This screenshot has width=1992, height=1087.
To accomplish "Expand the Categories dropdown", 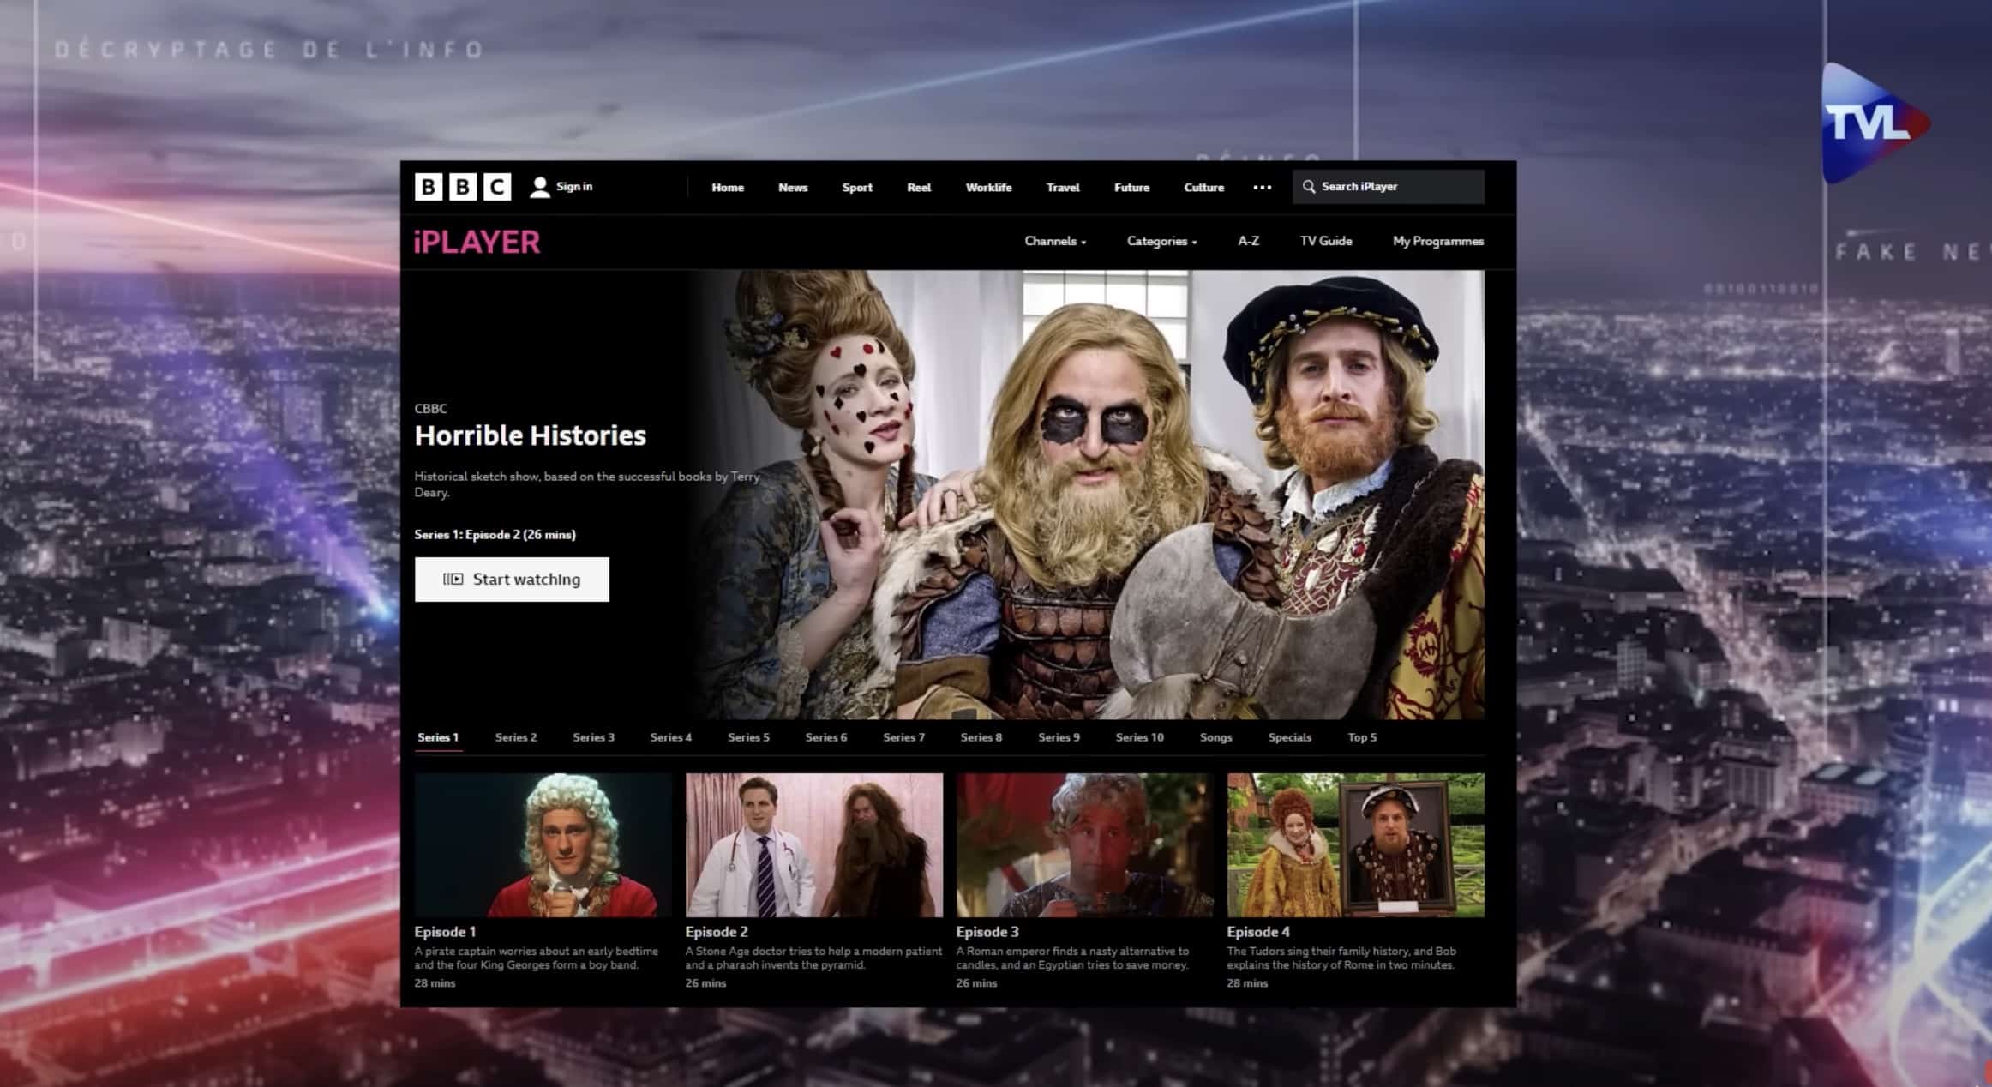I will [x=1161, y=242].
